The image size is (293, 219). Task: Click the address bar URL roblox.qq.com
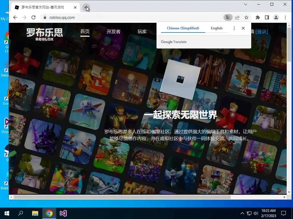pos(62,17)
